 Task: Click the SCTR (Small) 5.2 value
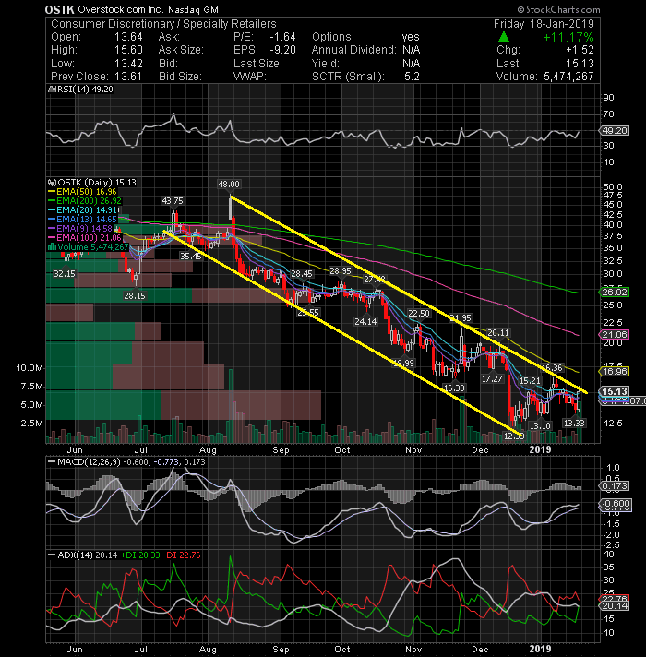point(412,77)
